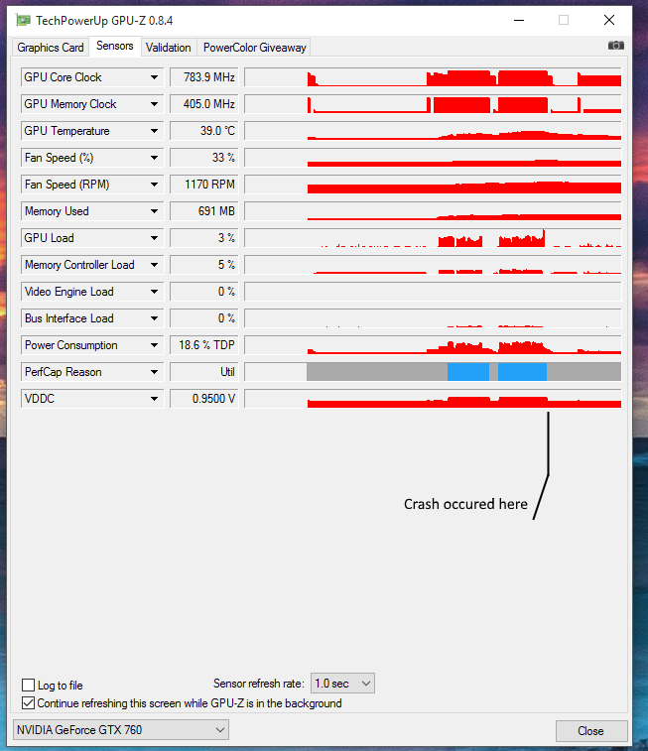Open the PerfCap Reason dropdown

(154, 372)
